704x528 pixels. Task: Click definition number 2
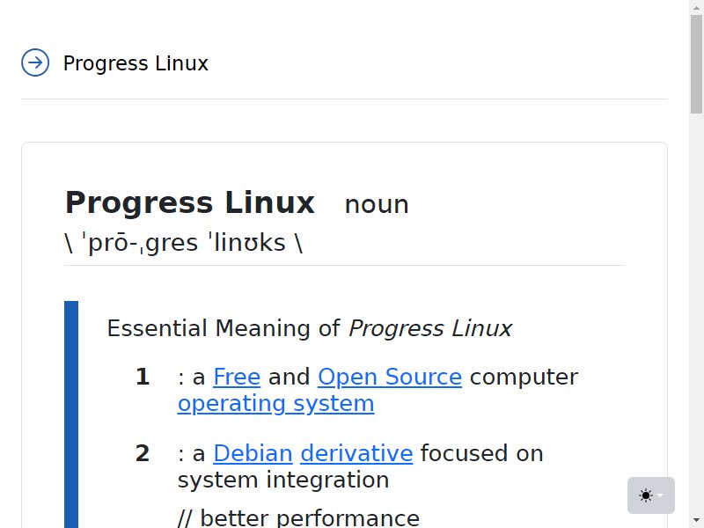pyautogui.click(x=143, y=453)
